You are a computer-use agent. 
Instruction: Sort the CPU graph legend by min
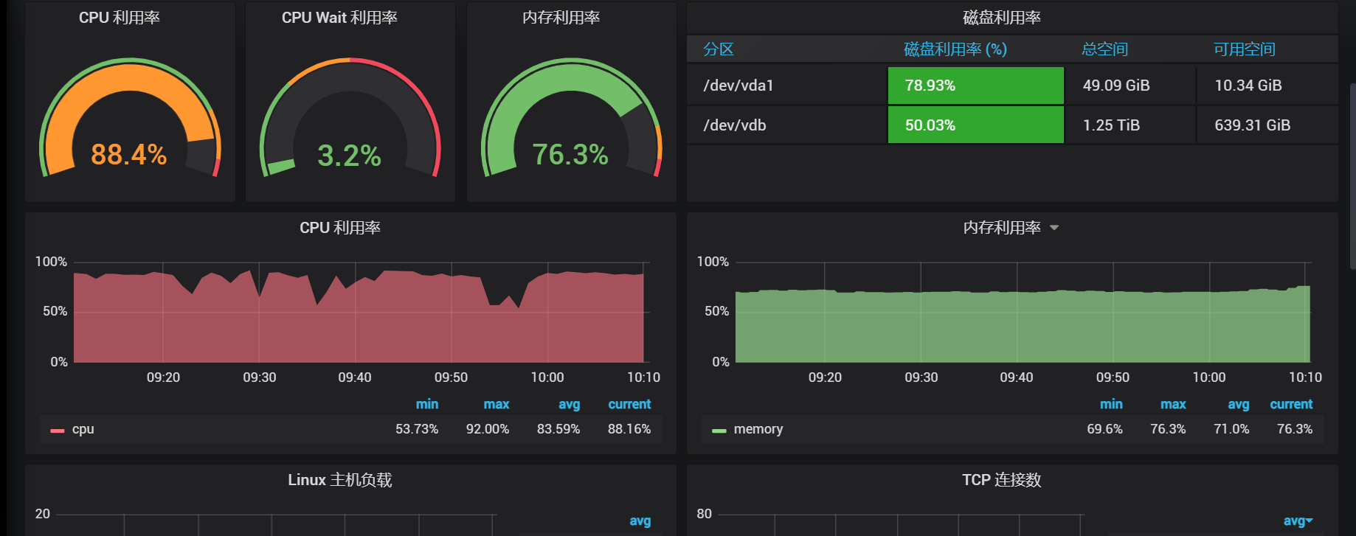(x=426, y=404)
